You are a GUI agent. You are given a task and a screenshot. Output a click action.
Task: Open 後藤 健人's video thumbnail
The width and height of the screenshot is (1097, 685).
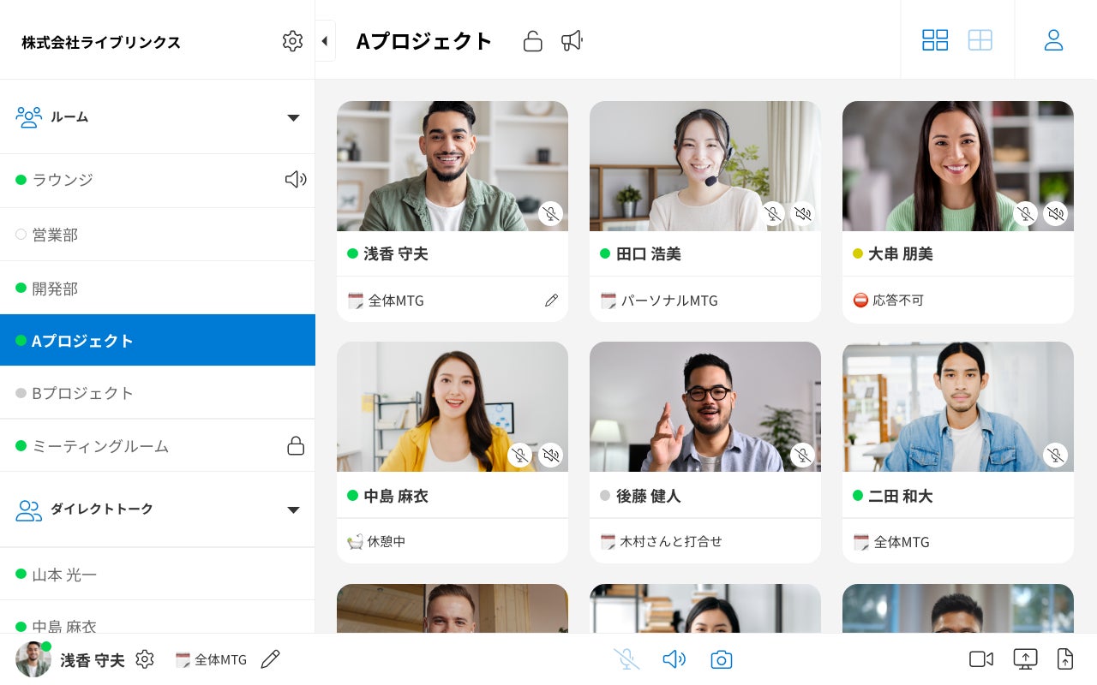[x=705, y=407]
